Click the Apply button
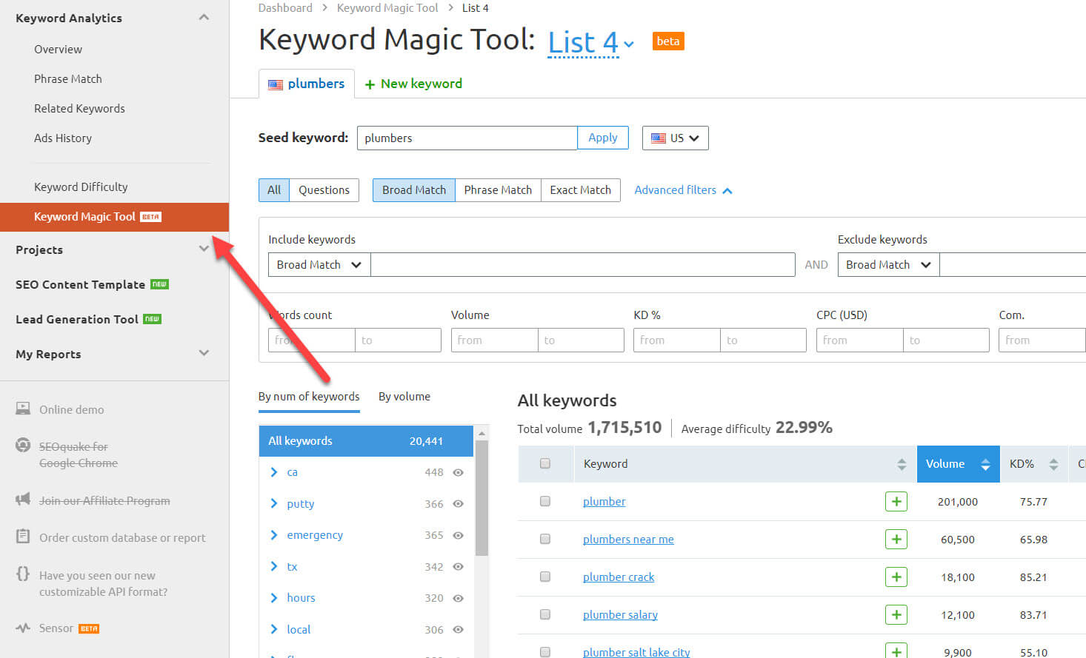Screen dimensions: 1086x658 pyautogui.click(x=603, y=138)
